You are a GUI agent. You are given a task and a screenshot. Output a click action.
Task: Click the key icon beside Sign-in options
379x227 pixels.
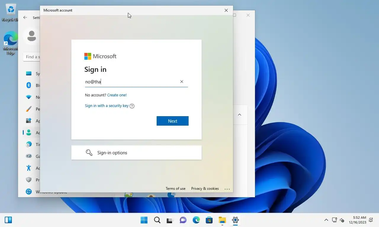click(89, 153)
